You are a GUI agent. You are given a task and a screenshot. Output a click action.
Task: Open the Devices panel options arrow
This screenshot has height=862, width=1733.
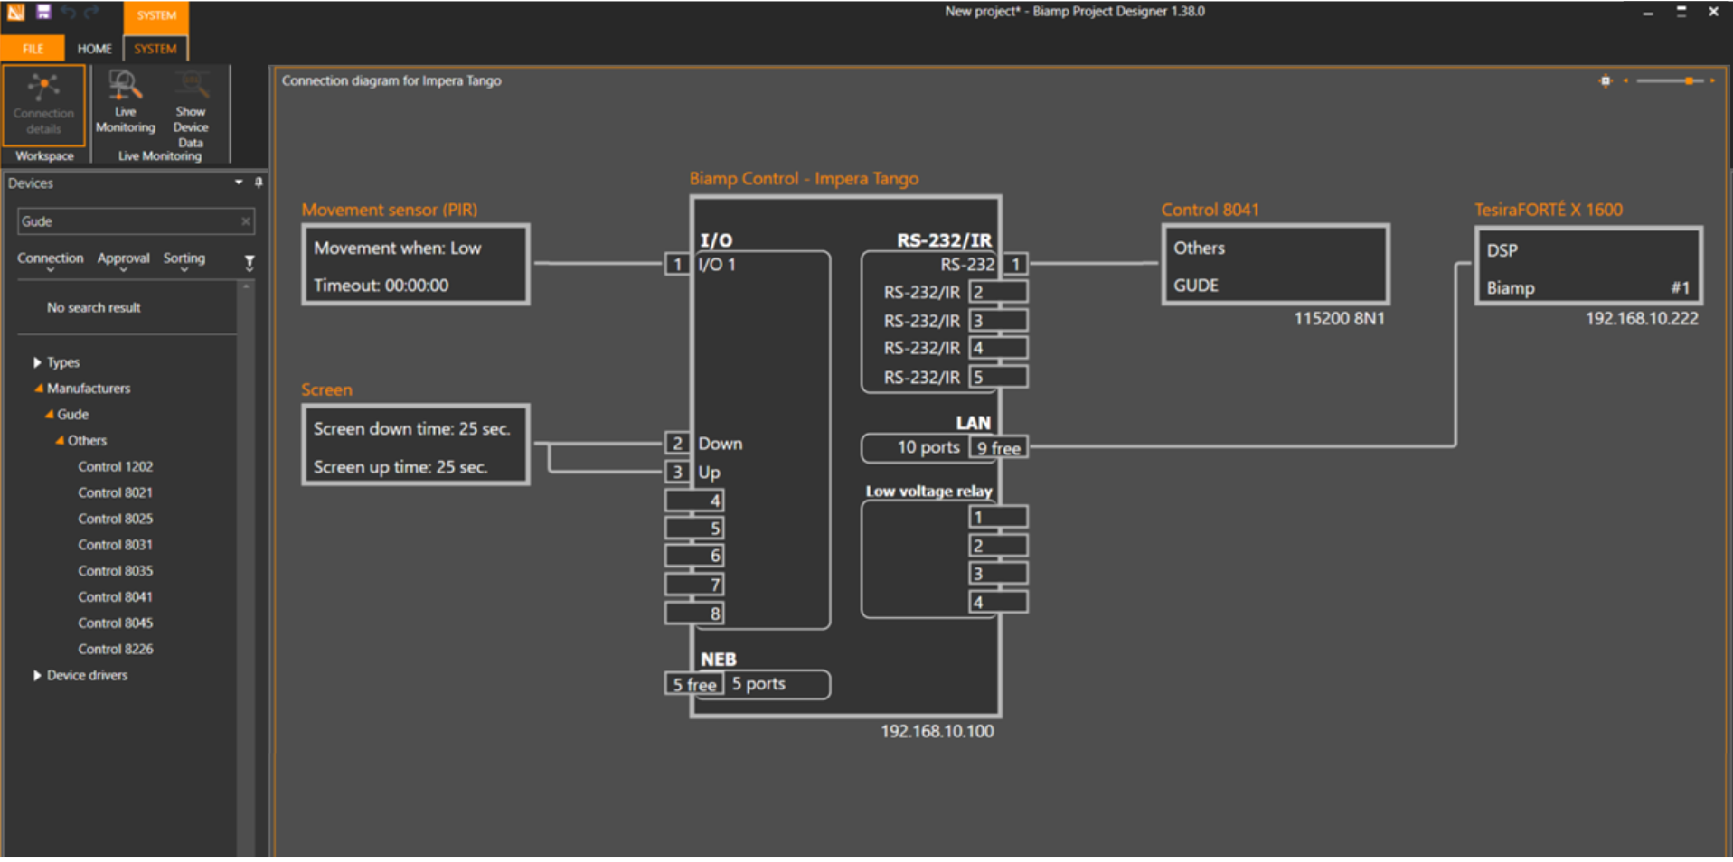click(x=239, y=183)
